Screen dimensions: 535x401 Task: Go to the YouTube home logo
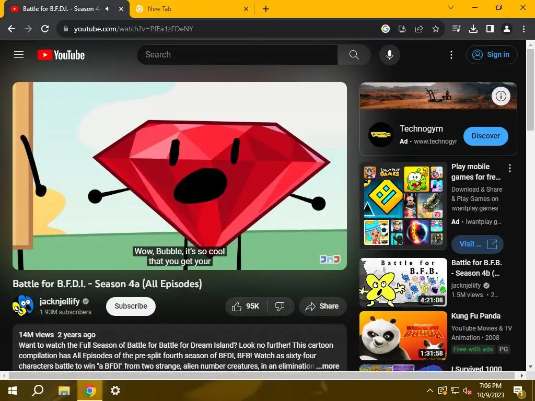click(x=61, y=55)
